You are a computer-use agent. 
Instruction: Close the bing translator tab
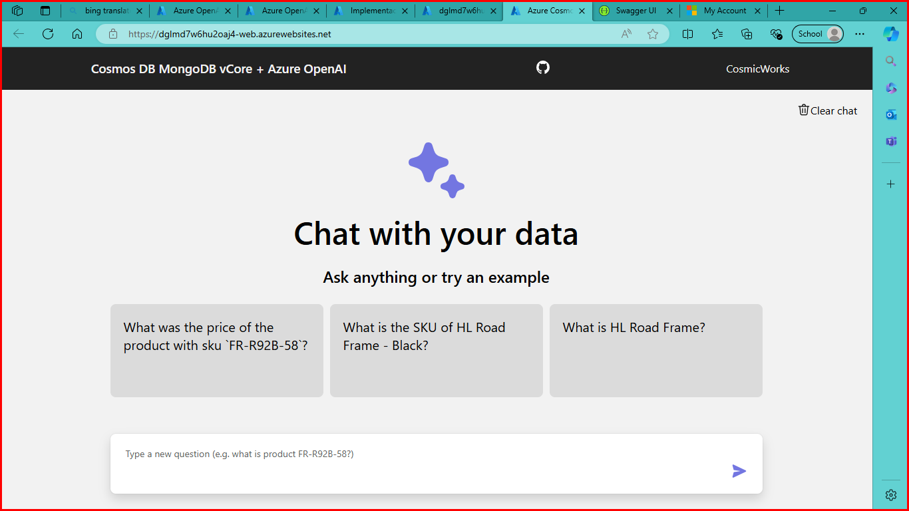click(139, 11)
